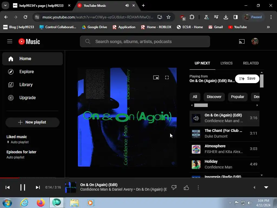Open the Paused profile button
The image size is (277, 208).
pos(253,17)
